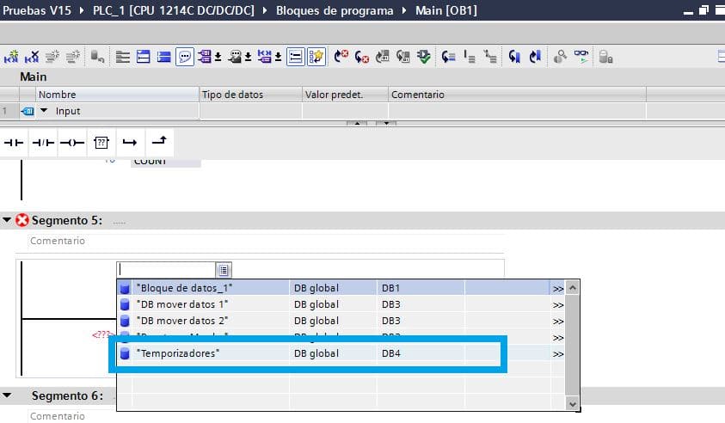Select "Temporizadores" DB4 from the list
The image size is (725, 423).
[x=177, y=353]
